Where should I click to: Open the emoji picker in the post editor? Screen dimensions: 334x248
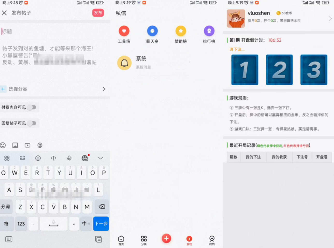pos(3,145)
